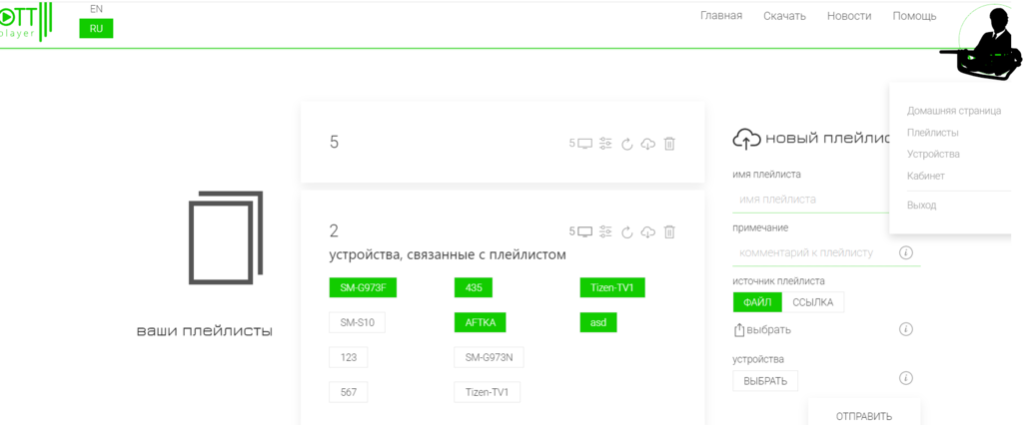
Task: Delete playlist 5 with trash icon
Action: pyautogui.click(x=669, y=144)
